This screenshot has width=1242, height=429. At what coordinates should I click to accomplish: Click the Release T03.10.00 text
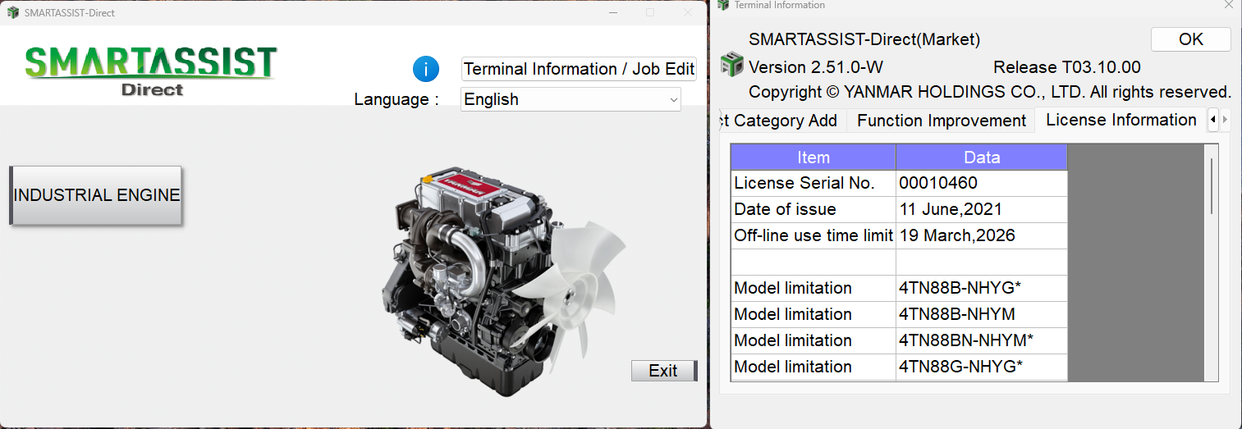pos(1066,67)
